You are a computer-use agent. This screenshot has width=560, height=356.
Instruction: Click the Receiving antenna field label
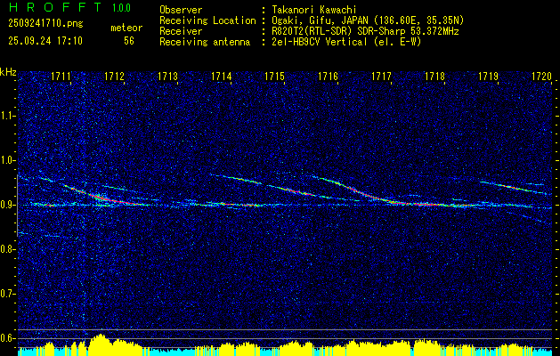point(205,42)
